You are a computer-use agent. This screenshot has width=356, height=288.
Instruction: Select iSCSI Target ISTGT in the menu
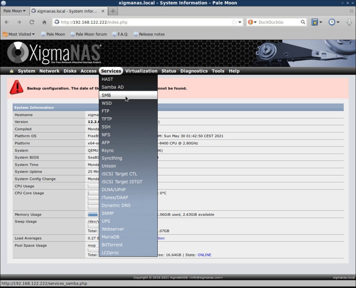pyautogui.click(x=128, y=182)
